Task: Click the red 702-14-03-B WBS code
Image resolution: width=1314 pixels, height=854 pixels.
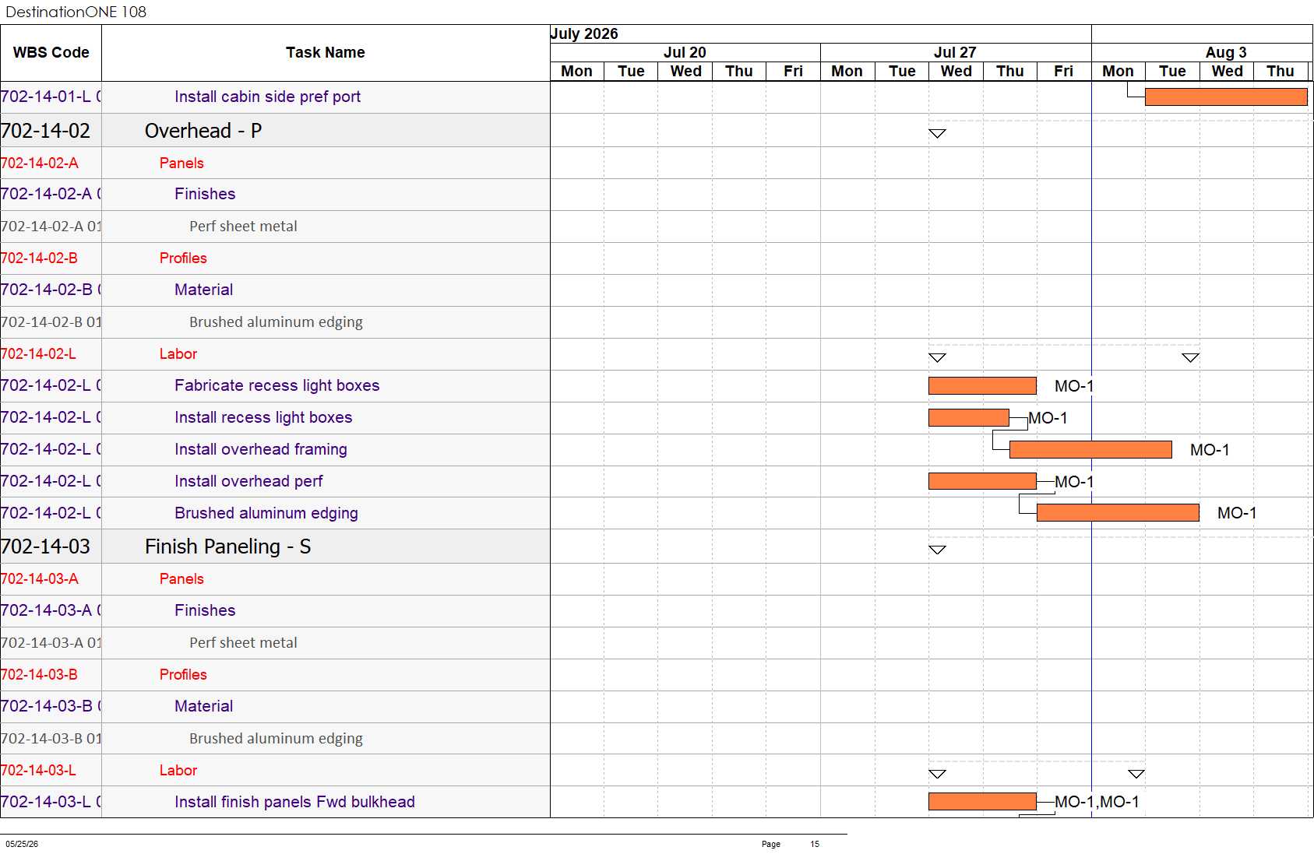Action: tap(39, 674)
